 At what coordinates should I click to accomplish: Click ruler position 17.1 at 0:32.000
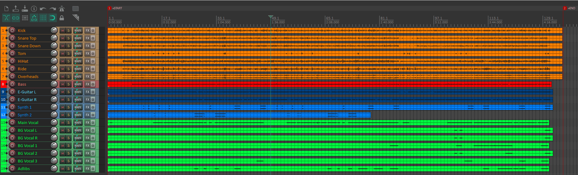[x=170, y=20]
